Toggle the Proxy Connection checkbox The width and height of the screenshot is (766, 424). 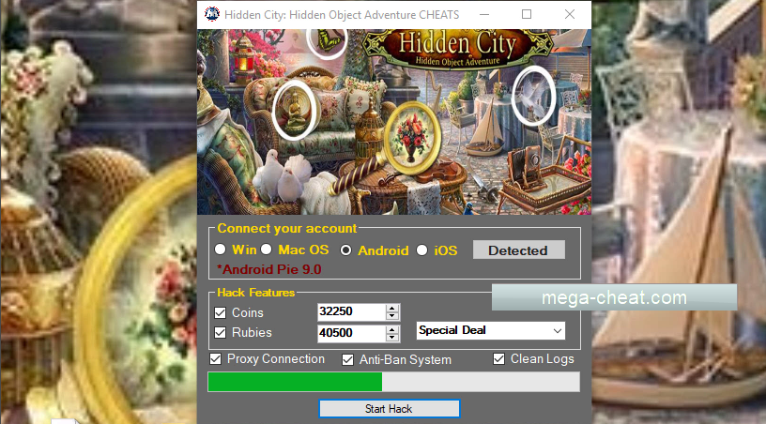pyautogui.click(x=216, y=359)
